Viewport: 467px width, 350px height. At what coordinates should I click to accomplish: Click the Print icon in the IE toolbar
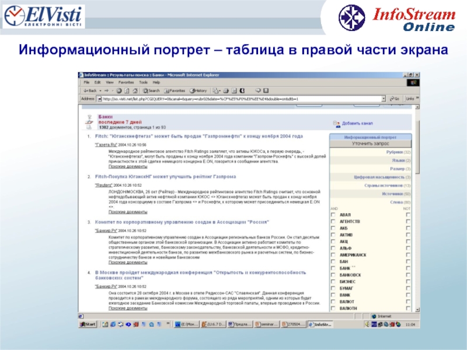point(226,91)
